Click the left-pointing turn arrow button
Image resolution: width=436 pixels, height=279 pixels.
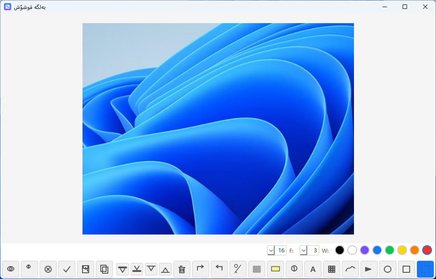pos(219,269)
